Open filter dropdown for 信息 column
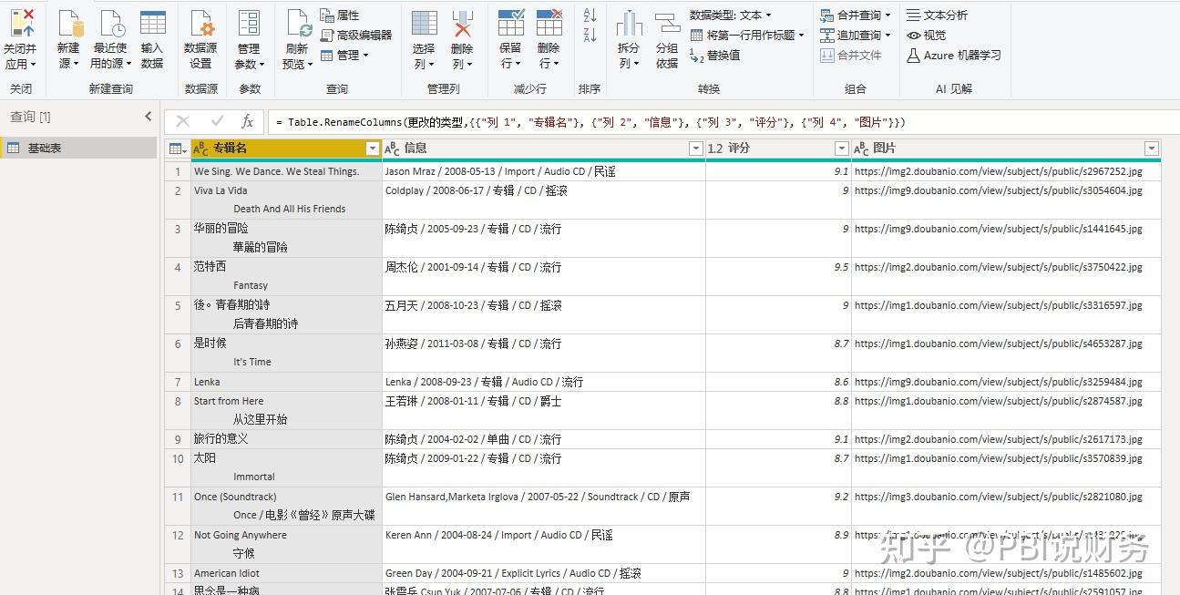 point(696,149)
